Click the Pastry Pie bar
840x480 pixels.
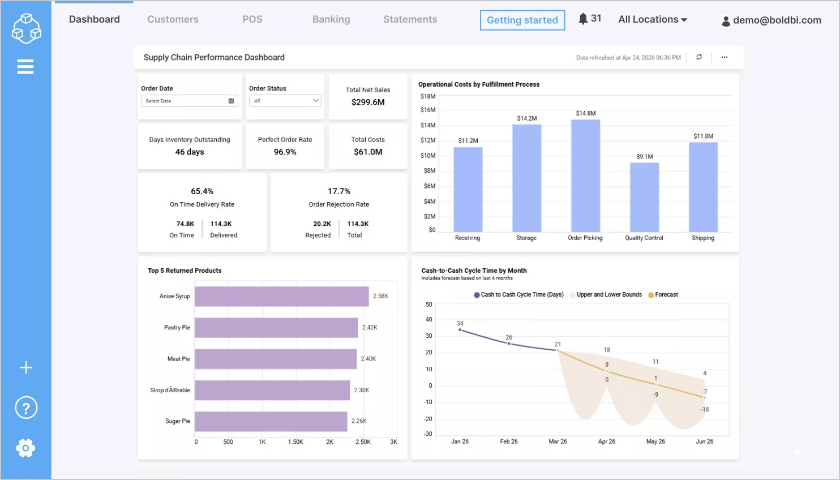(x=277, y=328)
